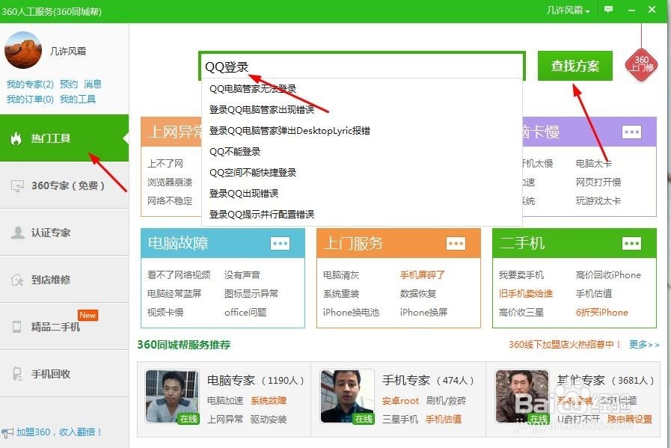Screen dimensions: 671x448
Task: Click 没有声音 link
Action: [242, 274]
